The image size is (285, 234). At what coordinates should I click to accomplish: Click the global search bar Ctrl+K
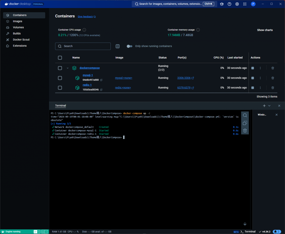point(174,4)
